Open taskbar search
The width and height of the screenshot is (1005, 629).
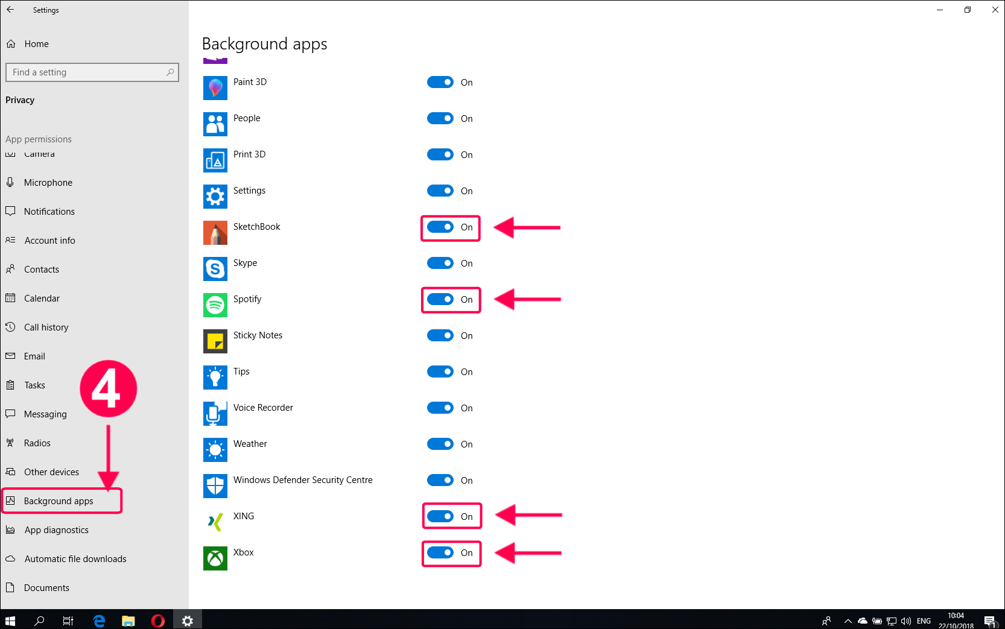[x=39, y=621]
